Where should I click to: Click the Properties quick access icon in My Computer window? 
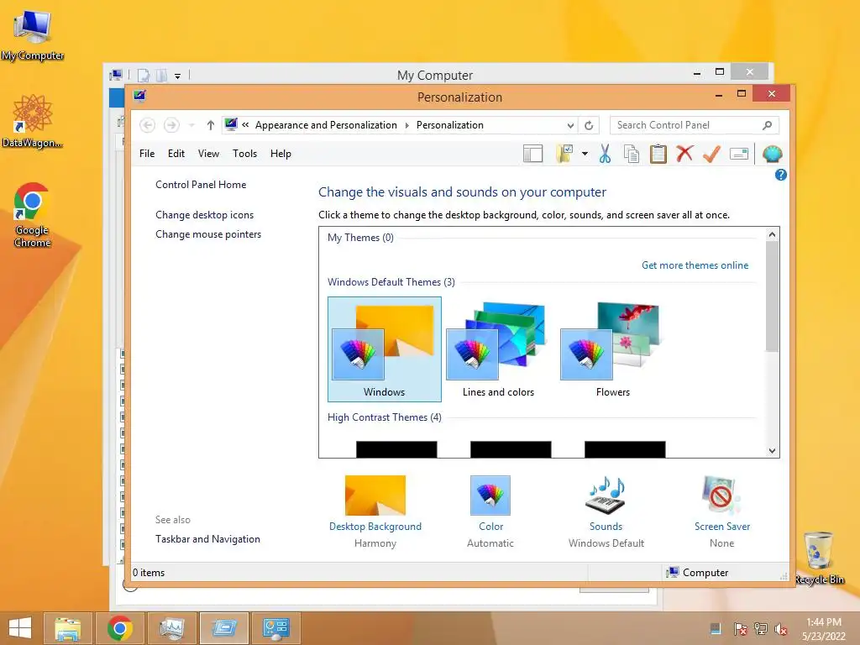click(x=144, y=75)
